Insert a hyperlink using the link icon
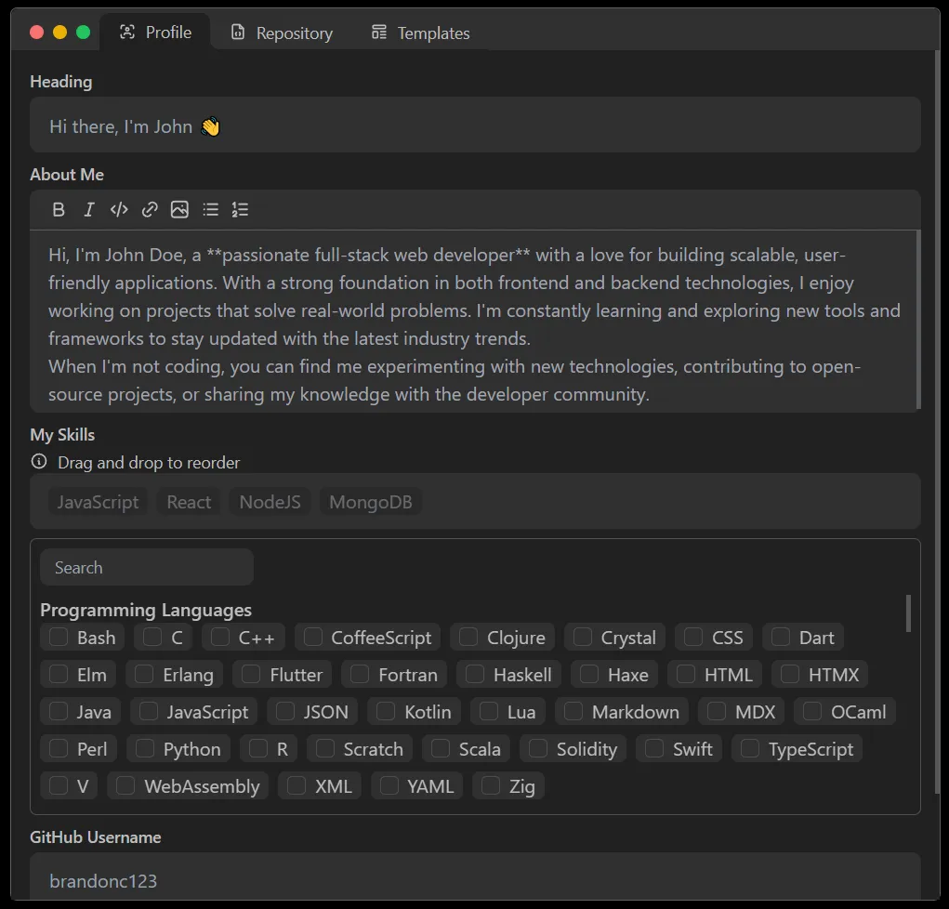Image resolution: width=949 pixels, height=909 pixels. [x=150, y=209]
